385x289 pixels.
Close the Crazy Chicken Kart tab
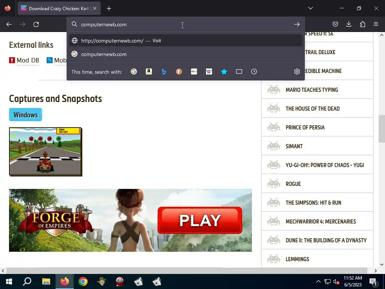[95, 8]
